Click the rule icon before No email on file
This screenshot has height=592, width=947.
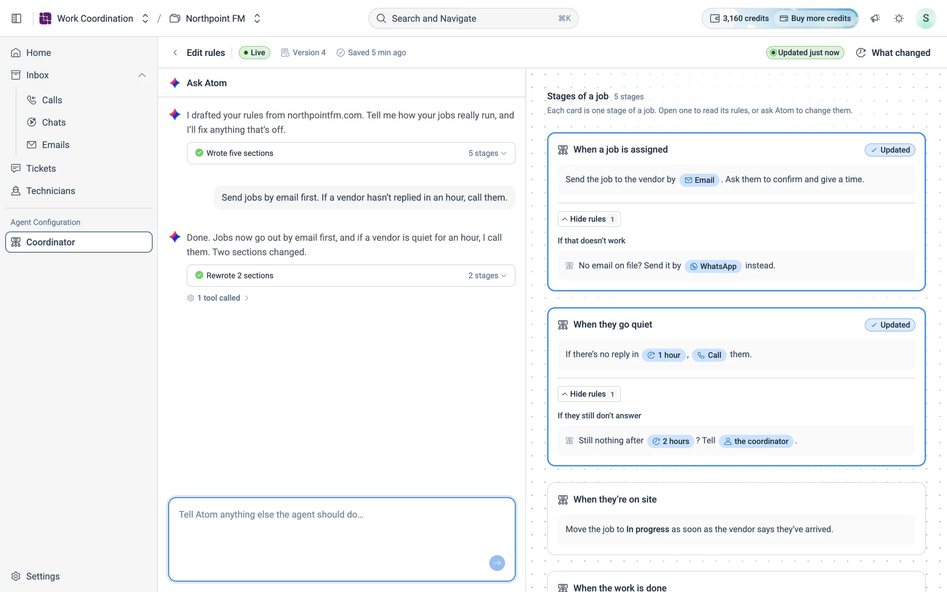570,266
